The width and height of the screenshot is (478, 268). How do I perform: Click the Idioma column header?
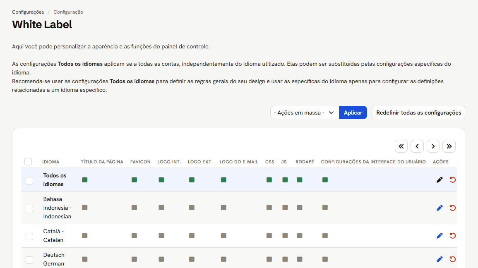click(50, 162)
